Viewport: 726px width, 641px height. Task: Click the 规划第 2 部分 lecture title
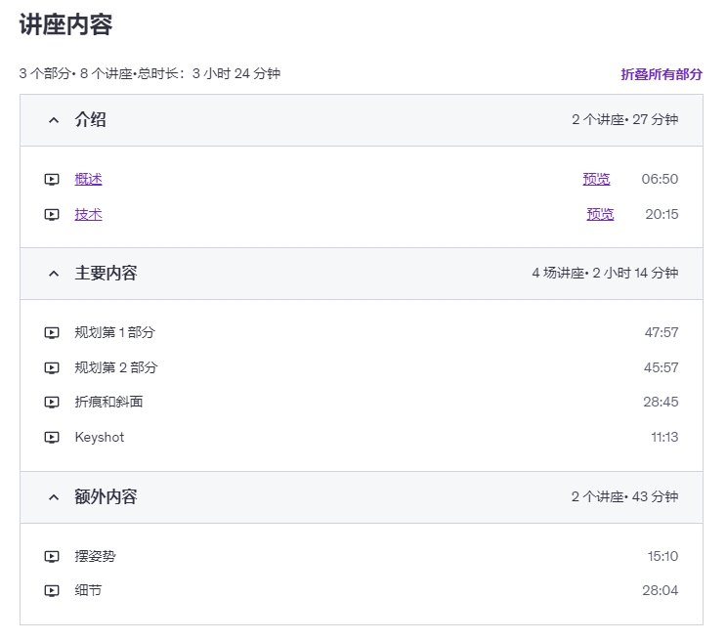coord(116,367)
